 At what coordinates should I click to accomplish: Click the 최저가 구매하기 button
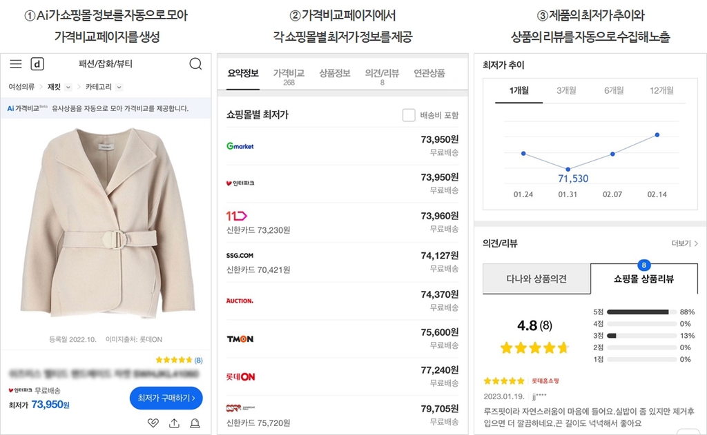click(166, 398)
